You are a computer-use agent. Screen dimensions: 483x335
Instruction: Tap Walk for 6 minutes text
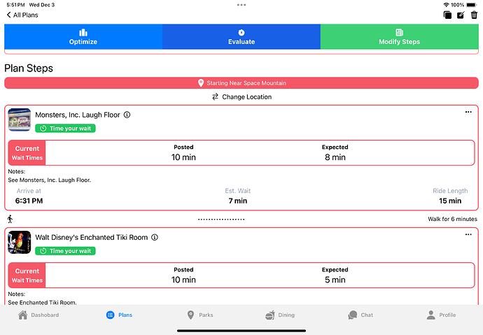[x=452, y=219]
